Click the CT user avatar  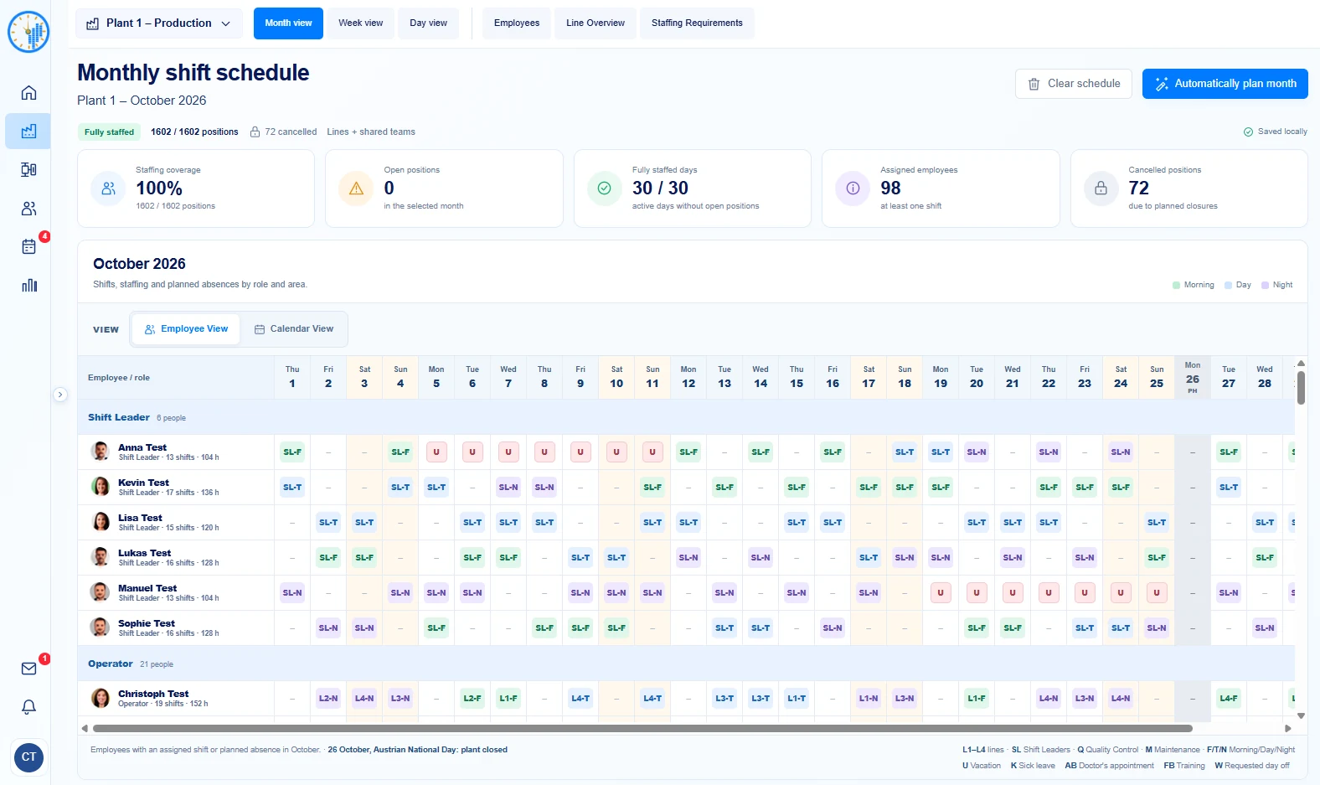click(x=28, y=757)
